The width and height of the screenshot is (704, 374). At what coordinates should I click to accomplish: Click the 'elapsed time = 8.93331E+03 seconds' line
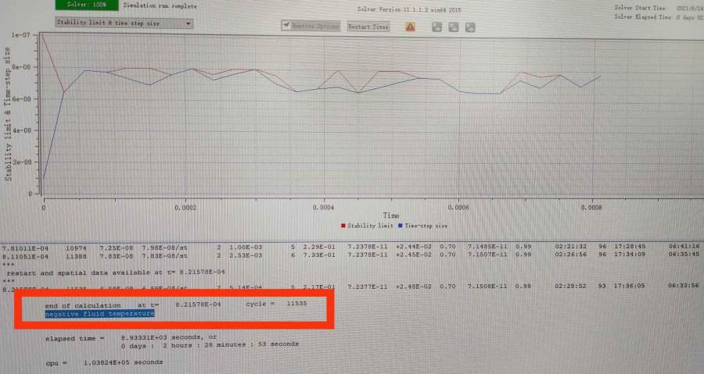tap(131, 338)
